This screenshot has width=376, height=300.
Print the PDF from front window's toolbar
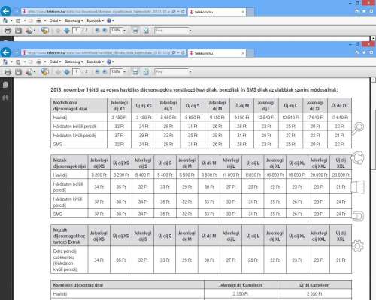8,72
